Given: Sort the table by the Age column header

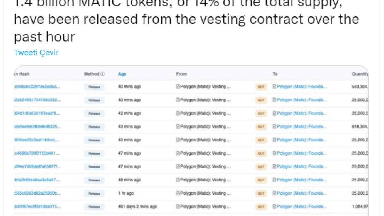Looking at the screenshot, I should [122, 74].
